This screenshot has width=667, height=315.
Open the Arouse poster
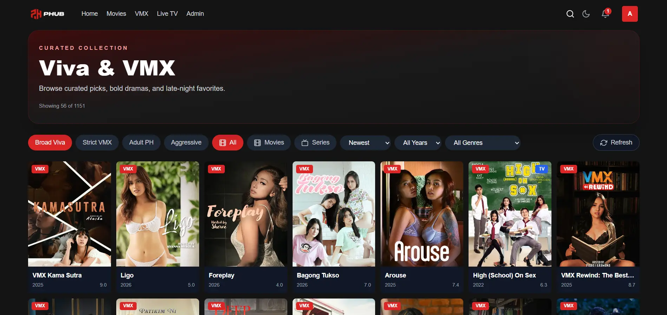pos(422,214)
